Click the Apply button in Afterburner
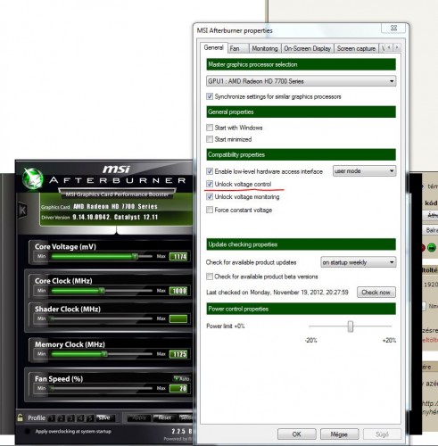 pos(139,417)
